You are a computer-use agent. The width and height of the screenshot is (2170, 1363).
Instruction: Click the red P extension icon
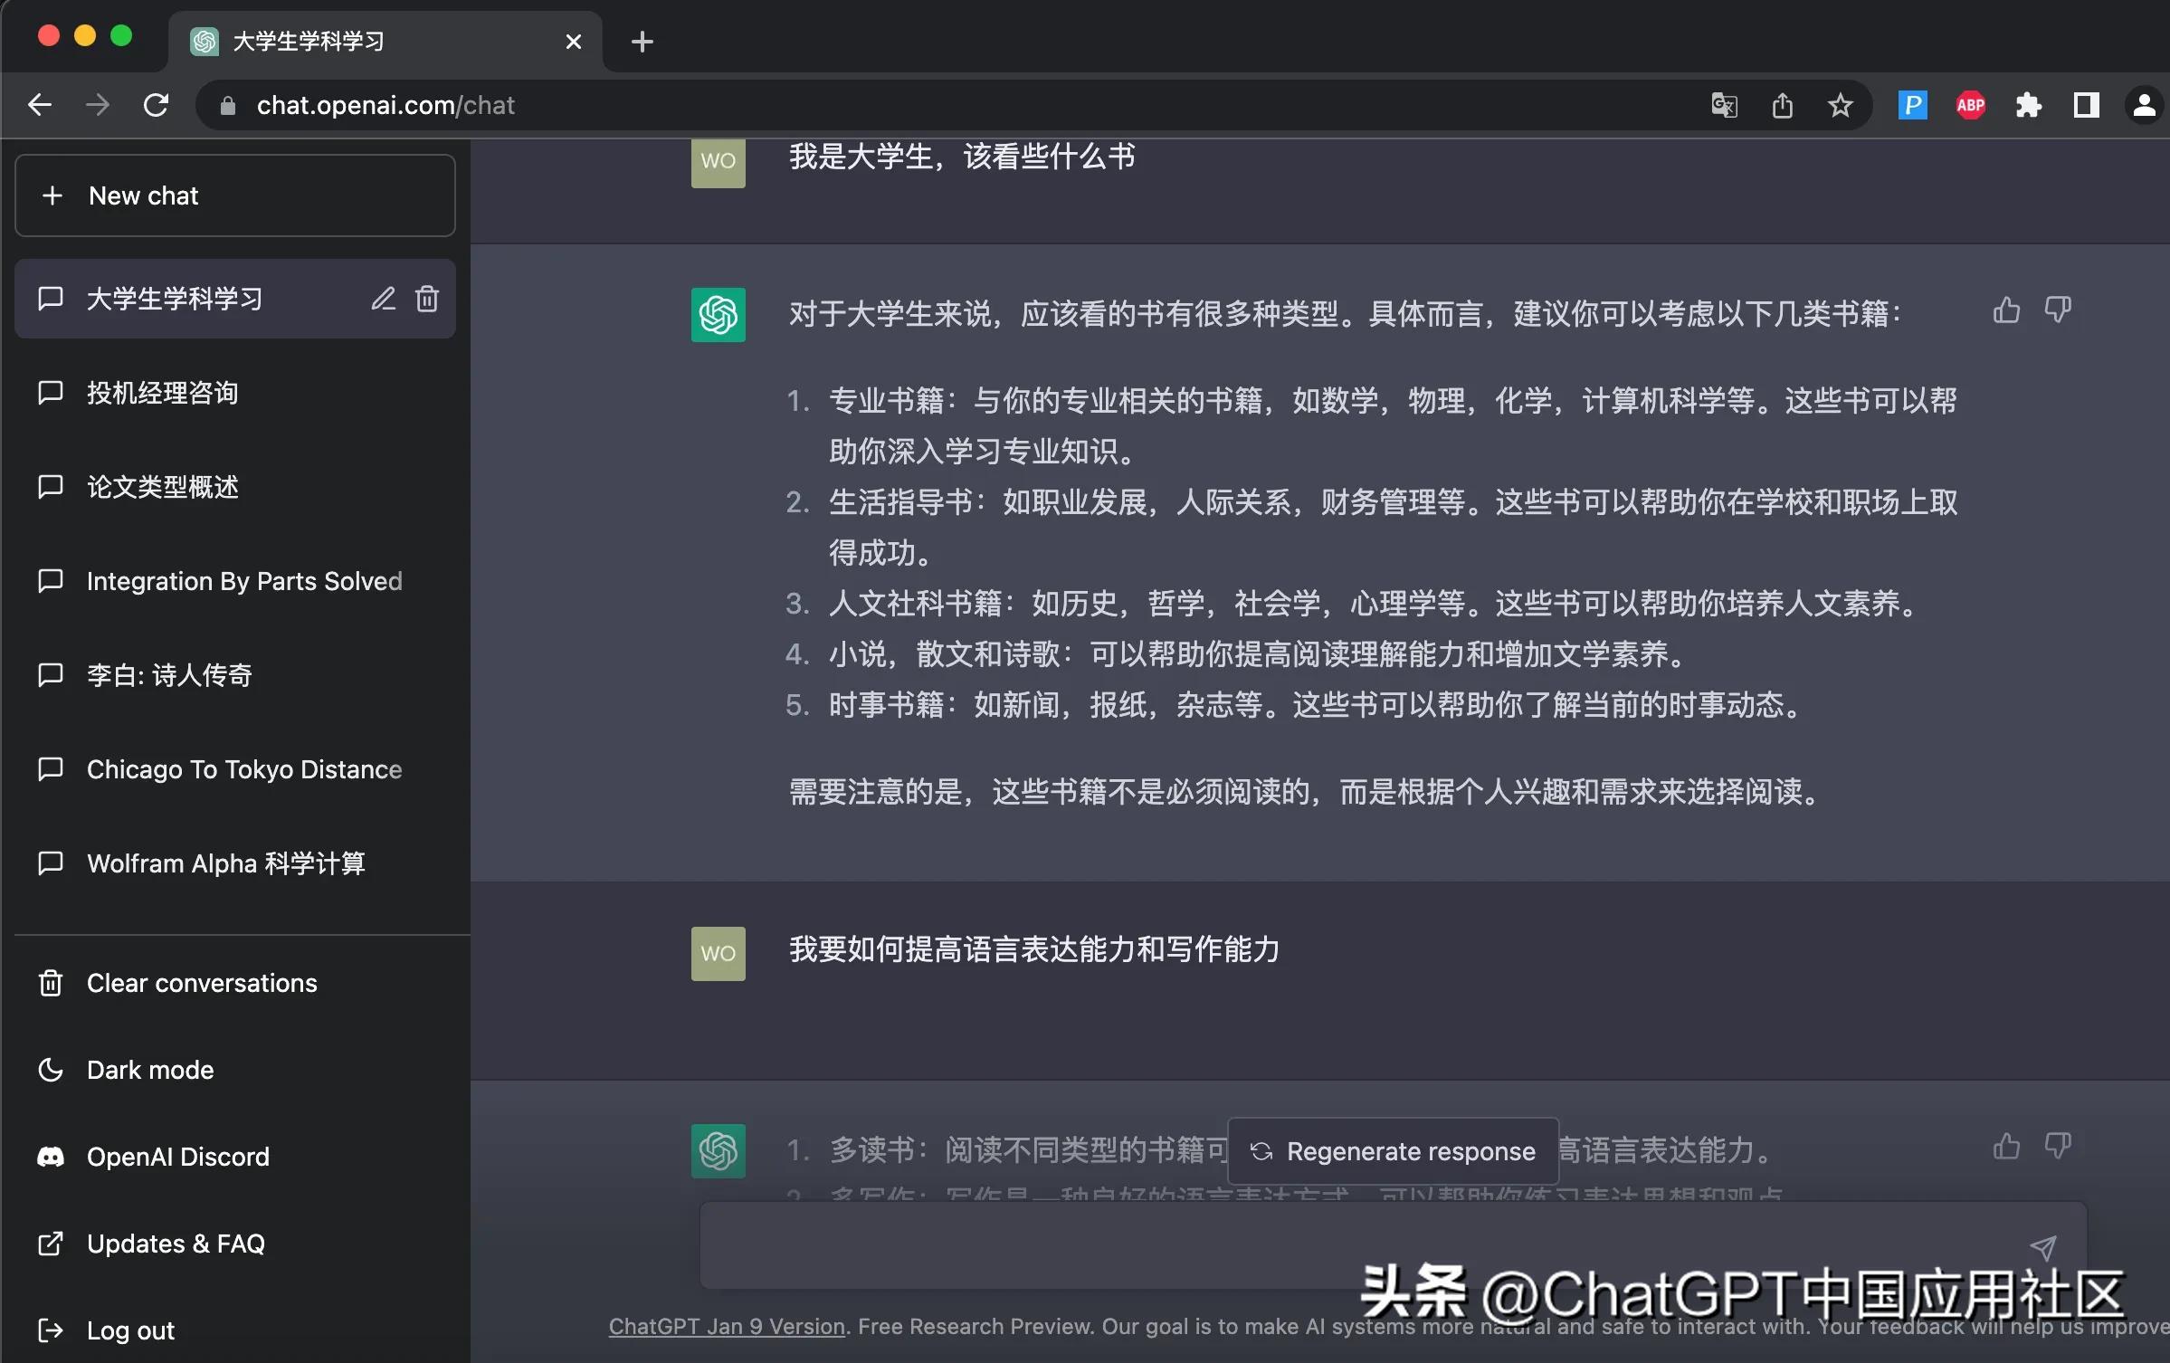(1911, 105)
